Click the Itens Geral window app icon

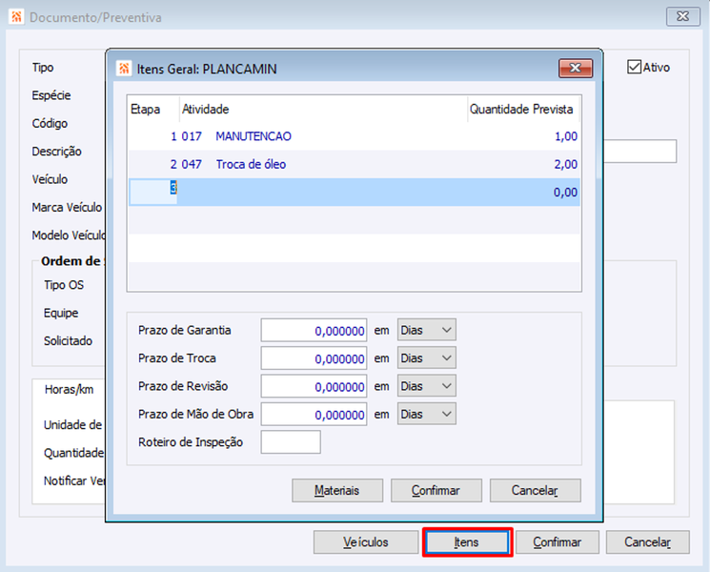tap(124, 69)
